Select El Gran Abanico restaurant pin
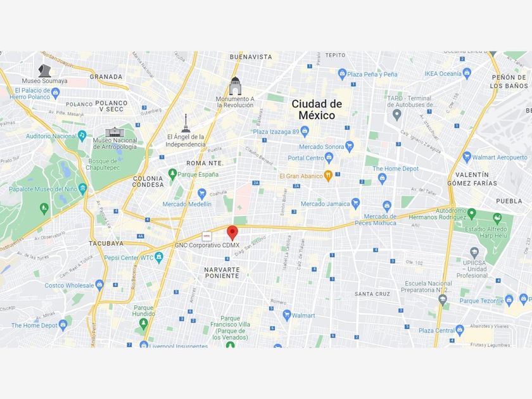 pos(328,176)
